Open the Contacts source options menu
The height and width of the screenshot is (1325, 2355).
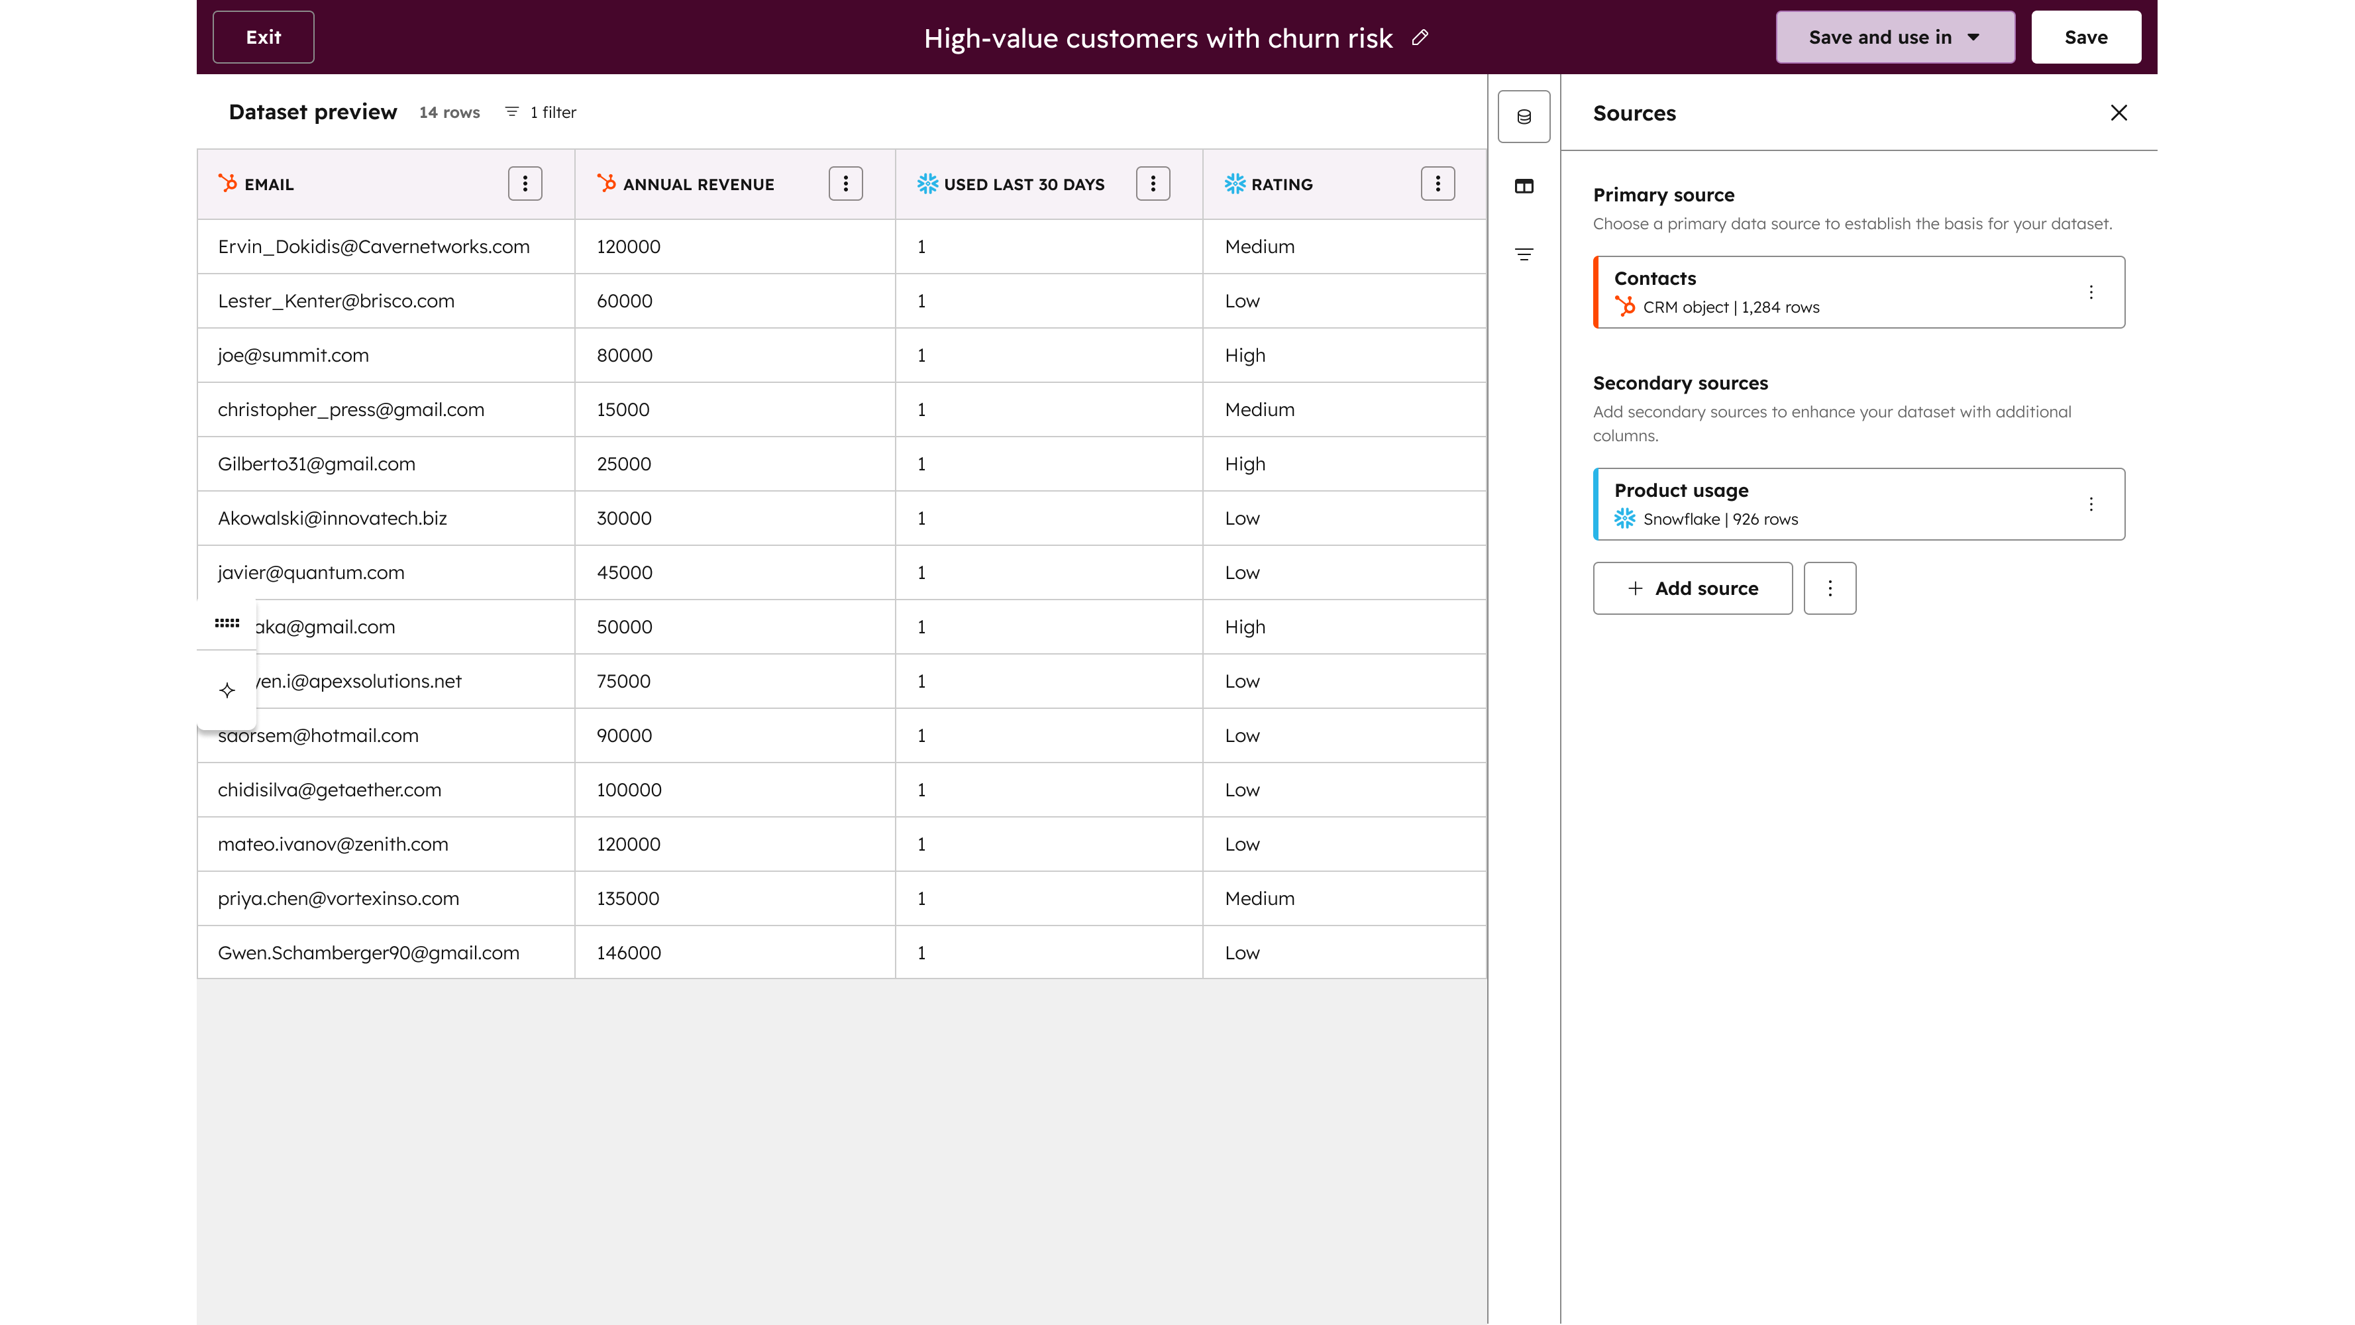coord(2092,293)
